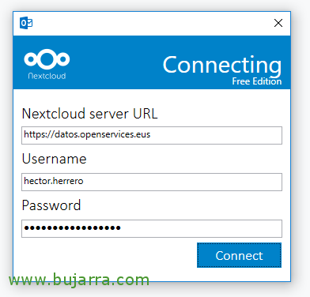Image resolution: width=310 pixels, height=297 pixels.
Task: Click on the masked password dots
Action: point(73,228)
